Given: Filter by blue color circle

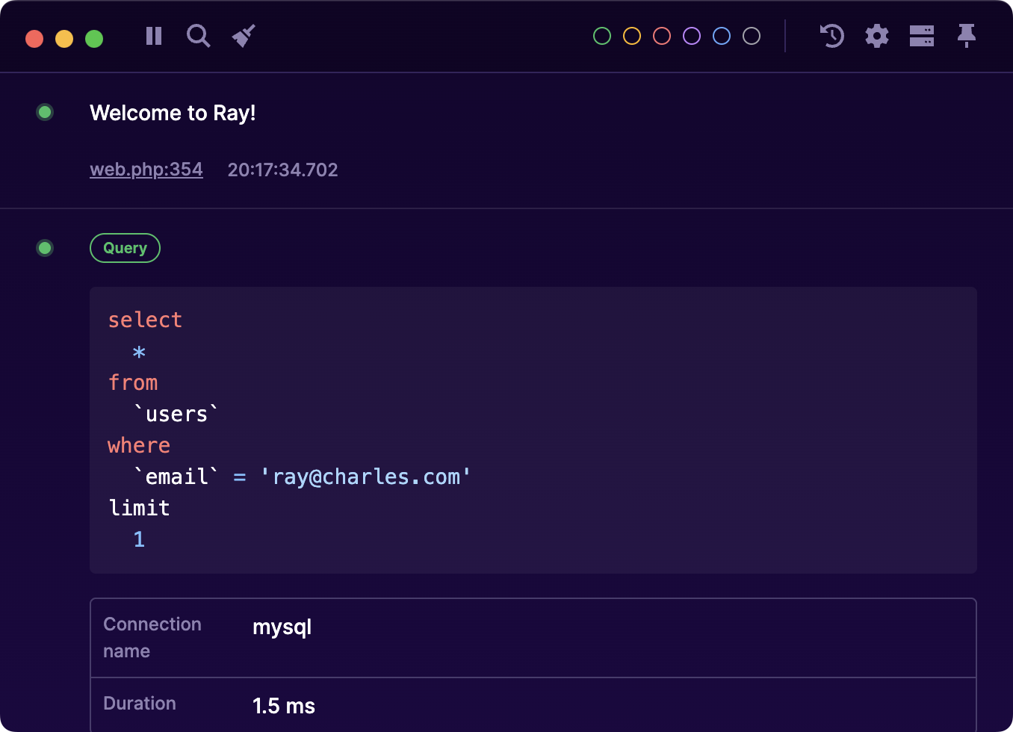Looking at the screenshot, I should [722, 36].
